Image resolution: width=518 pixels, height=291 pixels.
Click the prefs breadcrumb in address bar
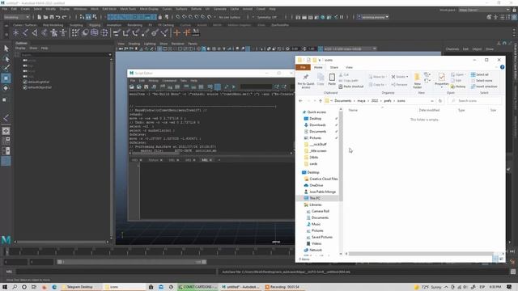pos(388,101)
